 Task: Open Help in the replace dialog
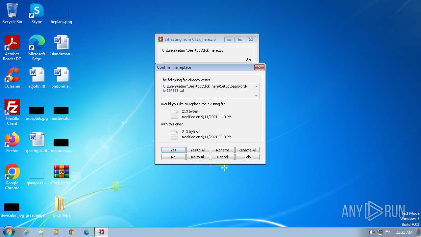[x=247, y=157]
